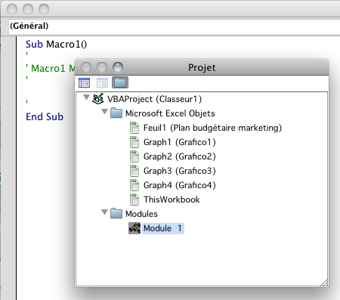Click the Microsoft Excel Objets folder icon
Screen dimensions: 340x300
[116, 113]
